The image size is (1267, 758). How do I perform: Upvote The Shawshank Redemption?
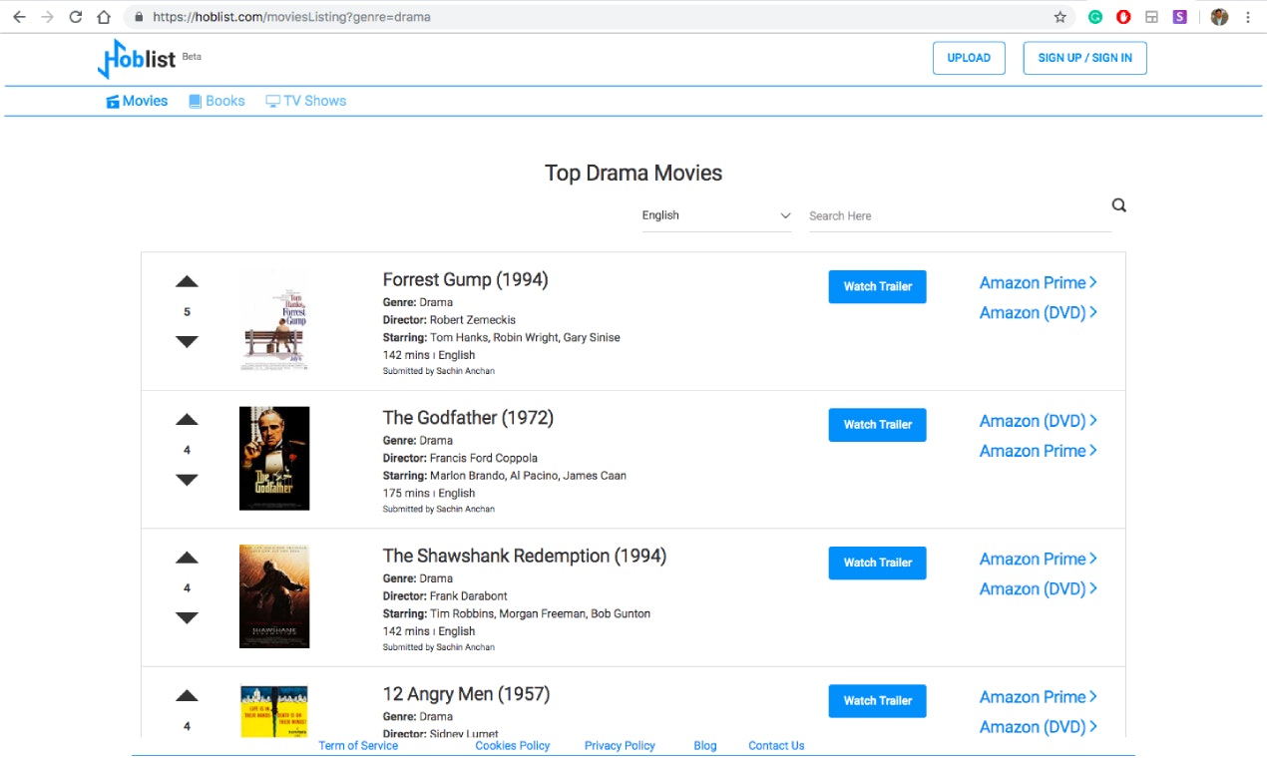pyautogui.click(x=187, y=559)
